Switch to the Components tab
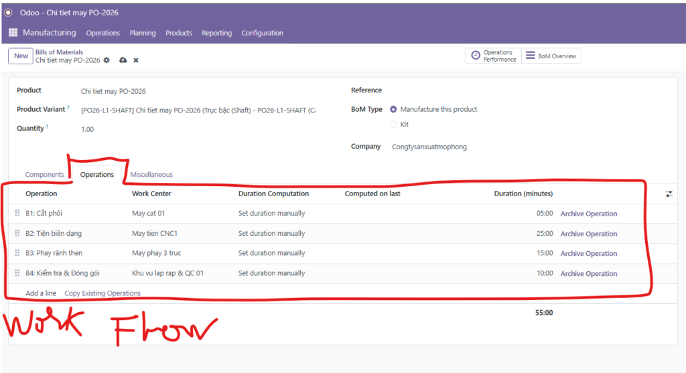 tap(44, 175)
